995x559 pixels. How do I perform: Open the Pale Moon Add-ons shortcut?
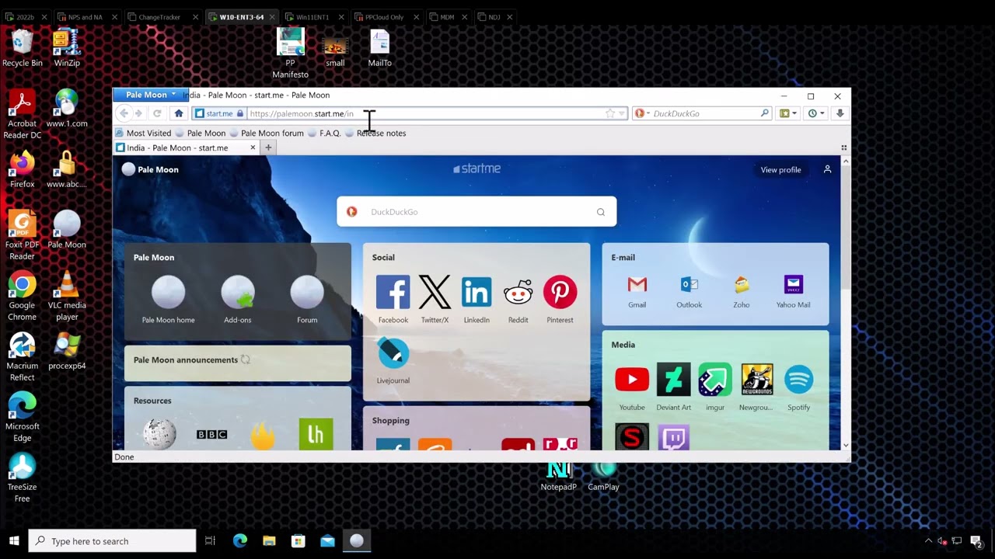coord(238,300)
